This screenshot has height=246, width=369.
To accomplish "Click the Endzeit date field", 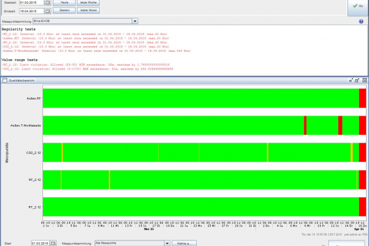I will [x=32, y=11].
